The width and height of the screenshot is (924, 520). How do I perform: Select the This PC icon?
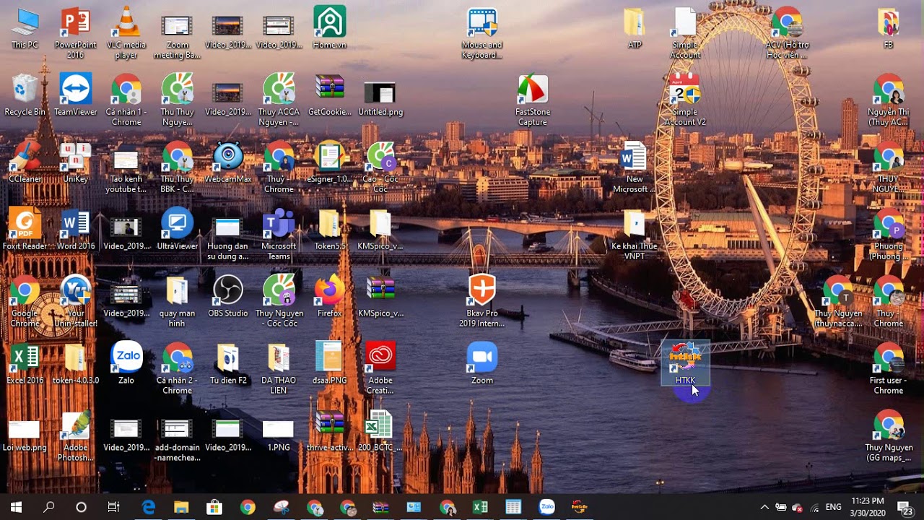25,27
